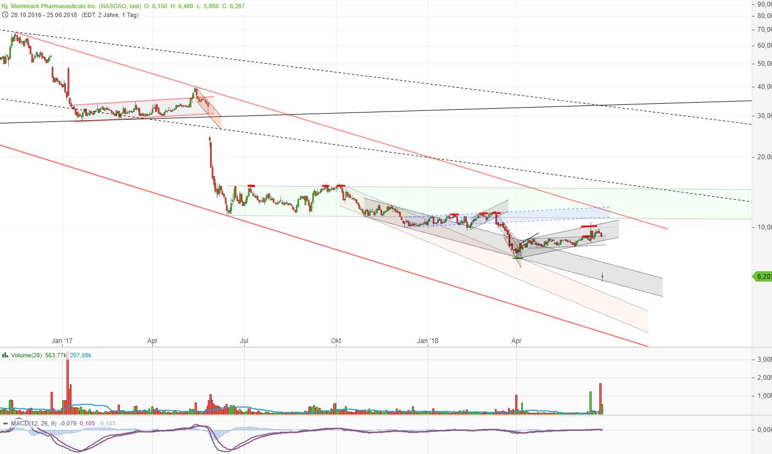772x454 pixels.
Task: Click the tallest red volume bar in January 2017
Action: [67, 384]
